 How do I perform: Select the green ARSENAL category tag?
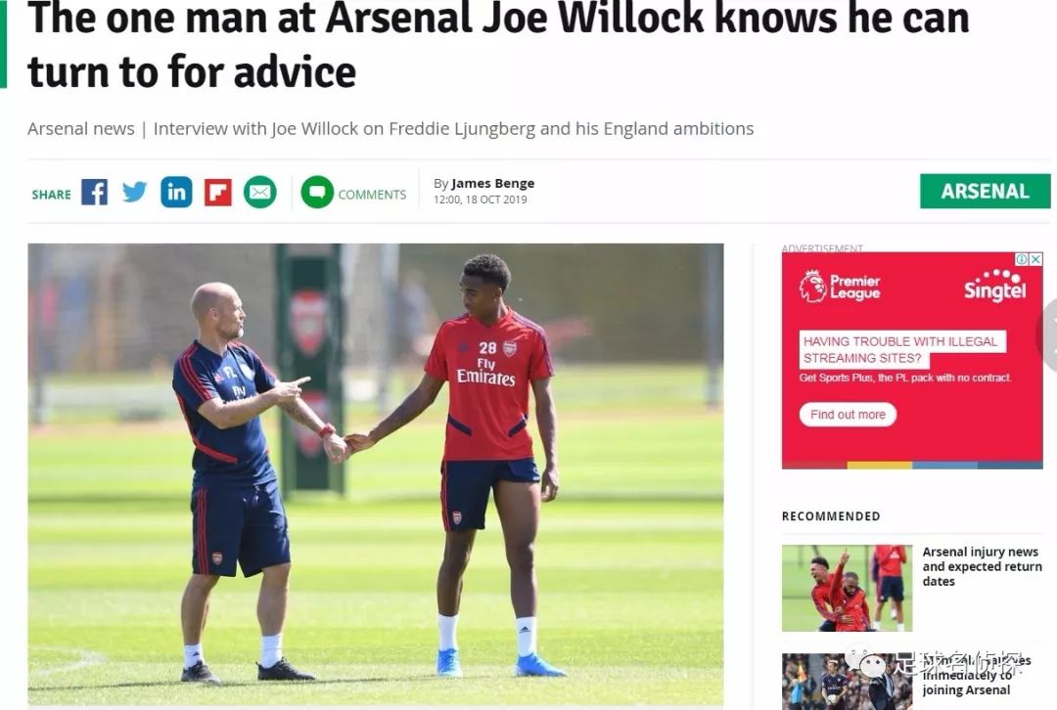point(985,192)
